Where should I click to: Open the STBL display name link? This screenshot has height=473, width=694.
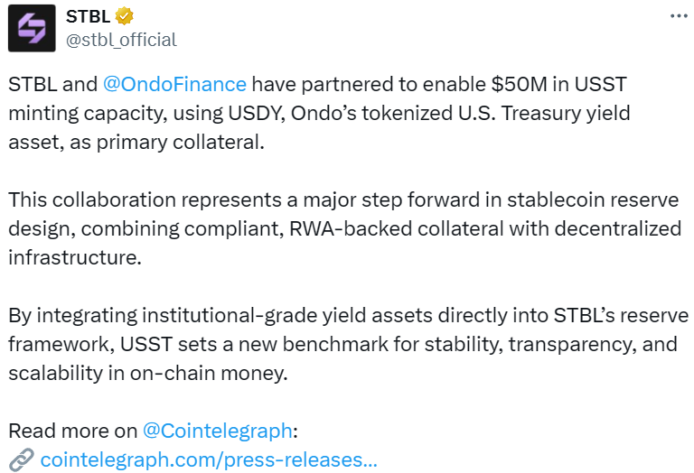(89, 16)
